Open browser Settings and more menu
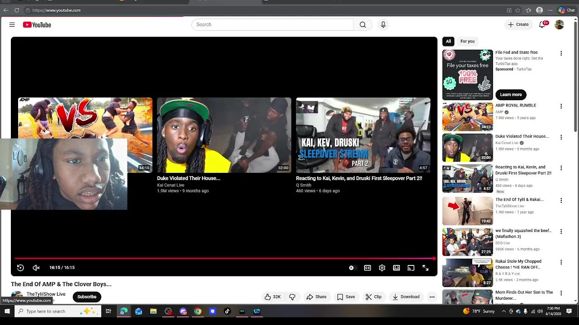Screen dimensions: 579x325 point(551,10)
